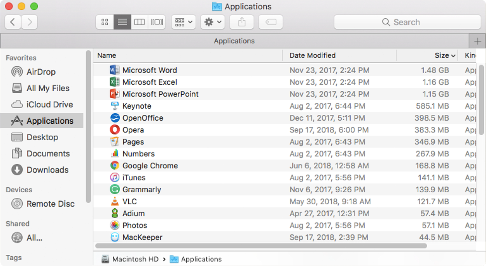The height and width of the screenshot is (266, 486).
Task: Click the 1.48 GB size value
Action: (x=435, y=70)
